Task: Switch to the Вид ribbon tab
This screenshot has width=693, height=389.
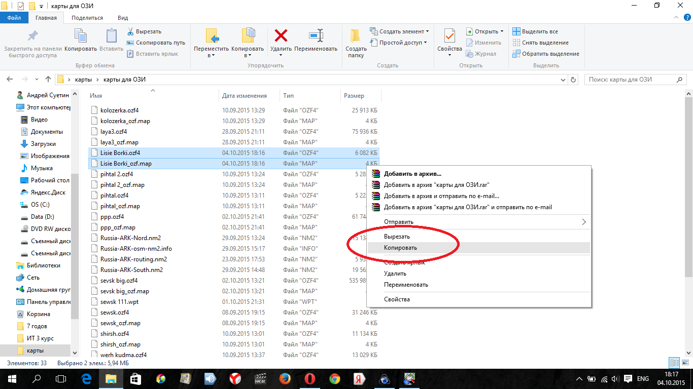Action: [123, 18]
